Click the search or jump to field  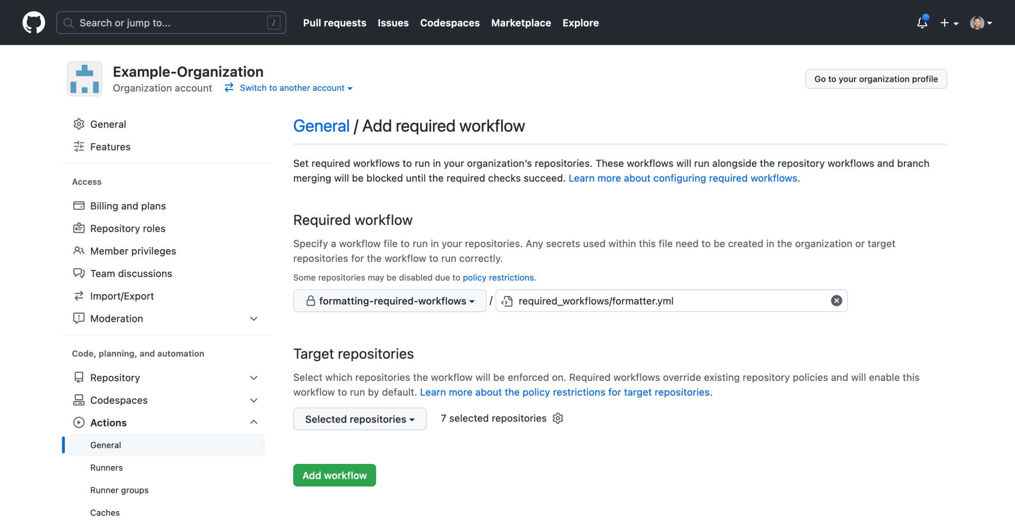pos(171,22)
